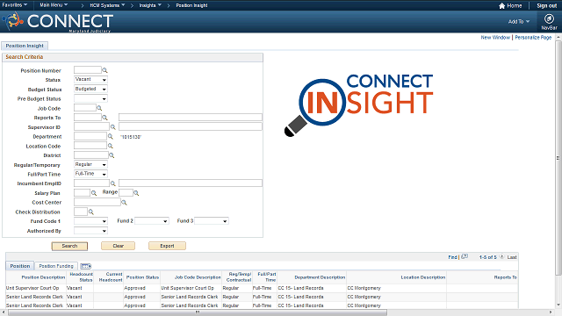The image size is (562, 316).
Task: Click the Last link in results grid
Action: [x=512, y=257]
